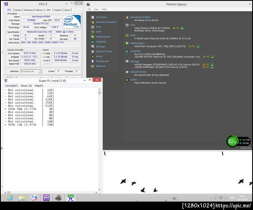Image resolution: width=253 pixels, height=210 pixels.
Task: Click the Speccy taskbar icon
Action: tap(59, 198)
